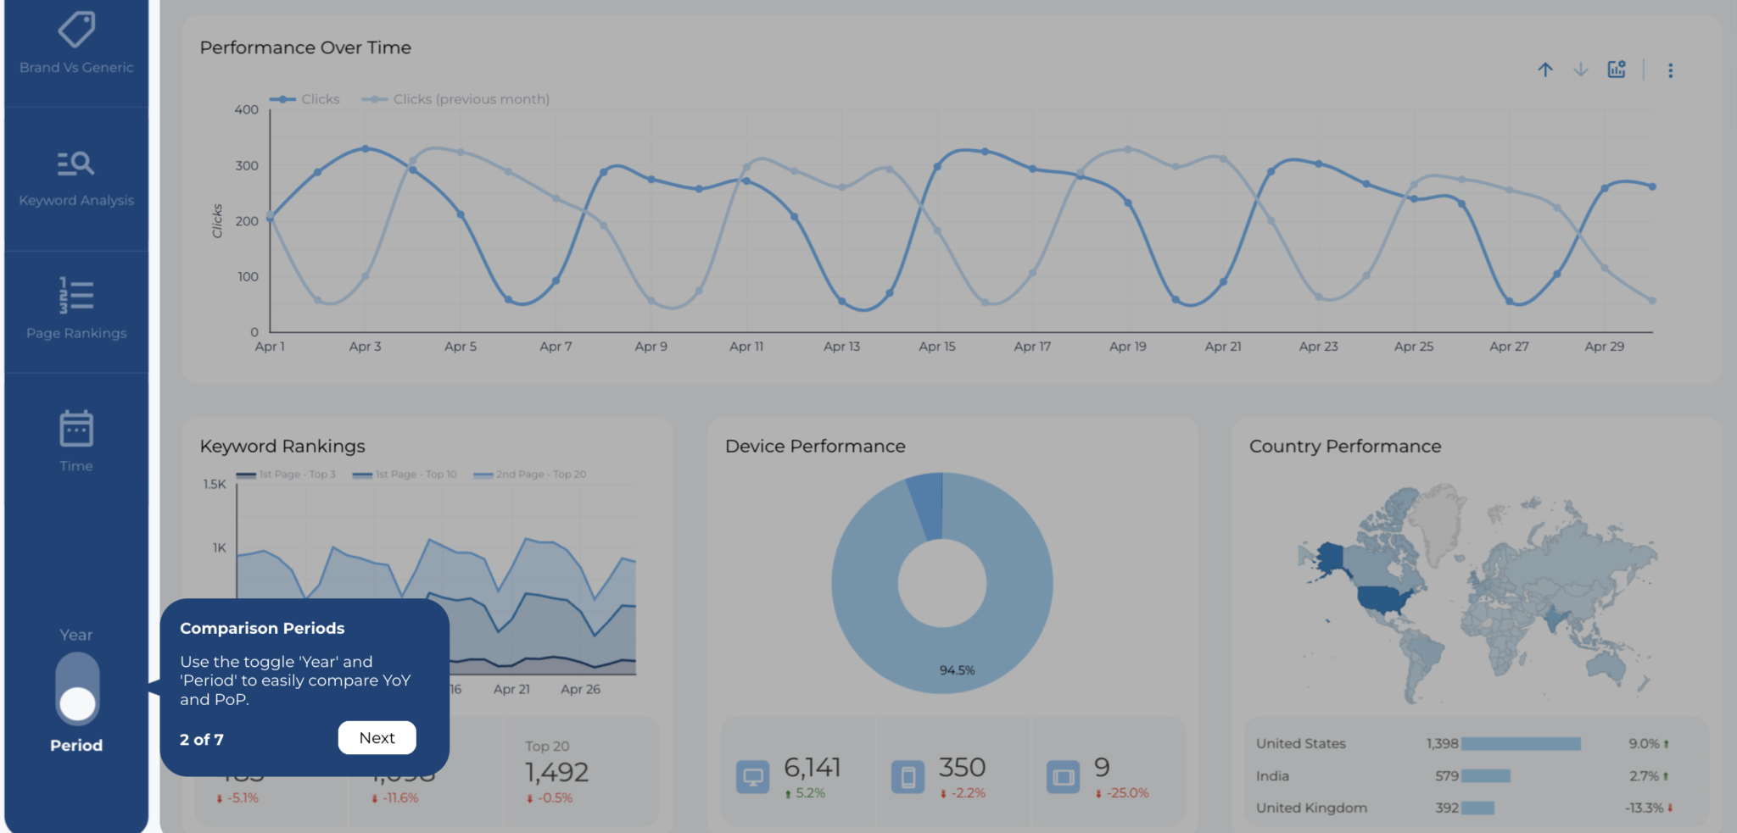Click Next in Comparison Periods tooltip
The width and height of the screenshot is (1737, 833).
[x=377, y=737]
